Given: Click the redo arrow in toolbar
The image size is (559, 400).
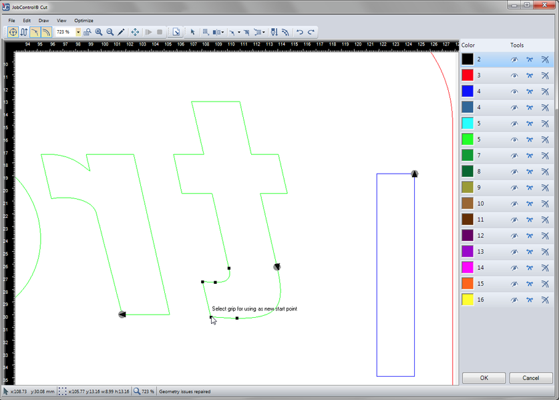Looking at the screenshot, I should pos(311,32).
